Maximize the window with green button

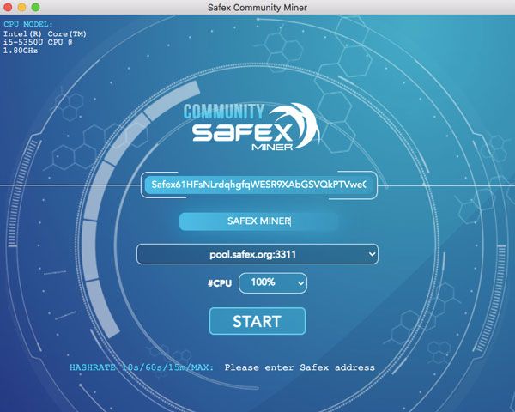[x=35, y=7]
